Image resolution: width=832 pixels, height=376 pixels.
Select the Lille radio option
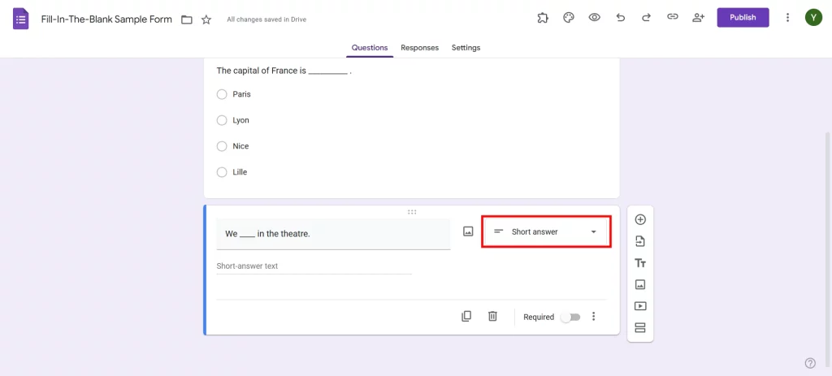coord(222,172)
